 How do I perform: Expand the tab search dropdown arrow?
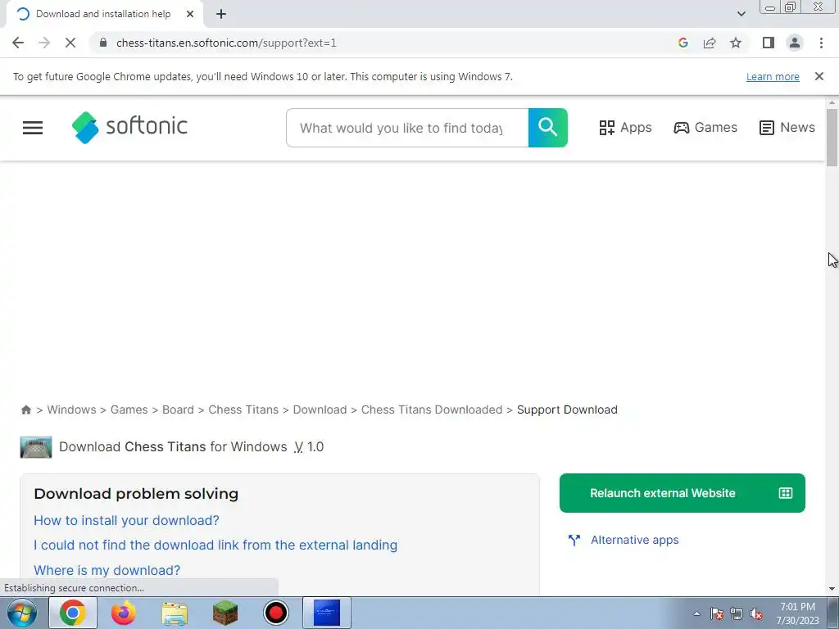(x=741, y=14)
